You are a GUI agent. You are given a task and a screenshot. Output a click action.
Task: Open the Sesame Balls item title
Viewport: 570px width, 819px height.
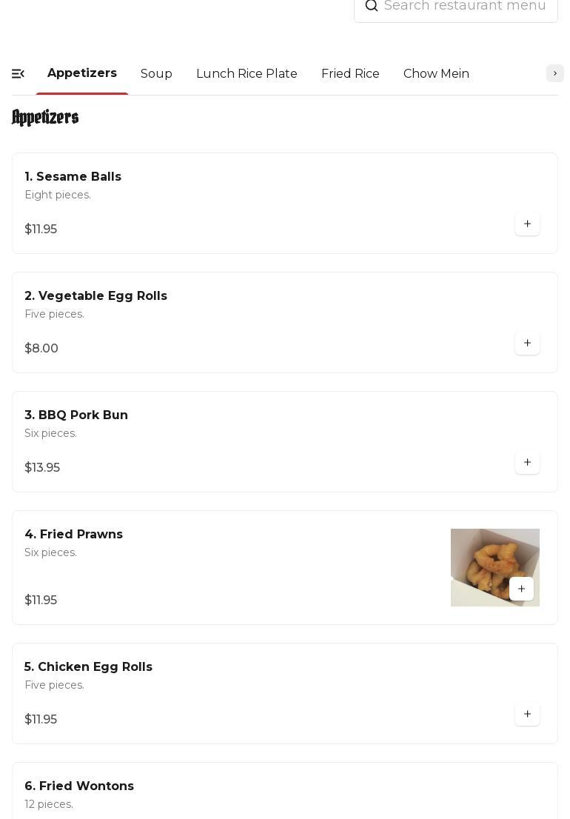[73, 176]
